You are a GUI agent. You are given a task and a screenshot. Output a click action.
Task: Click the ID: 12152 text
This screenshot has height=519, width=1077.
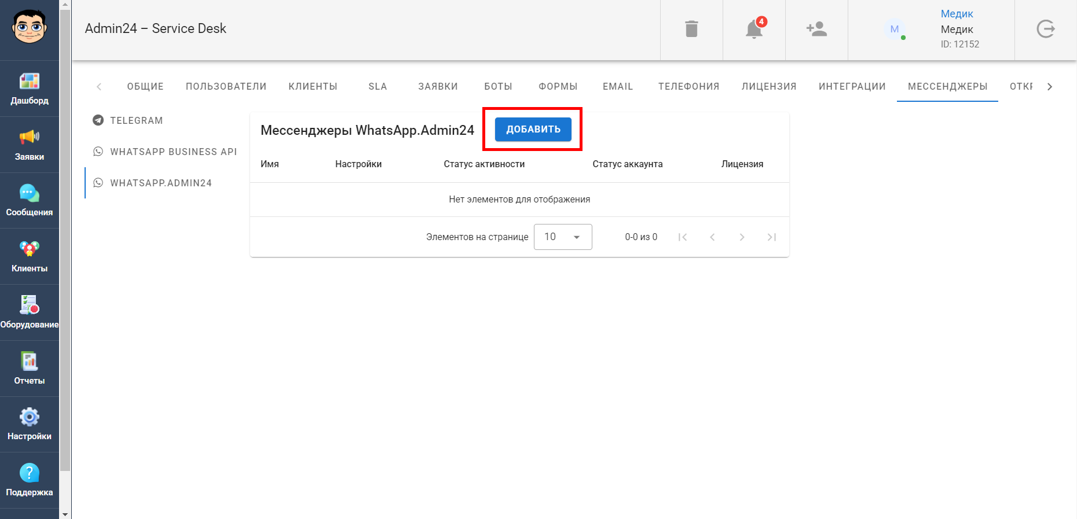(959, 44)
